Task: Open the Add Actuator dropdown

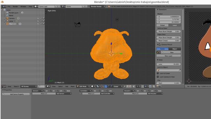Action: [155, 94]
